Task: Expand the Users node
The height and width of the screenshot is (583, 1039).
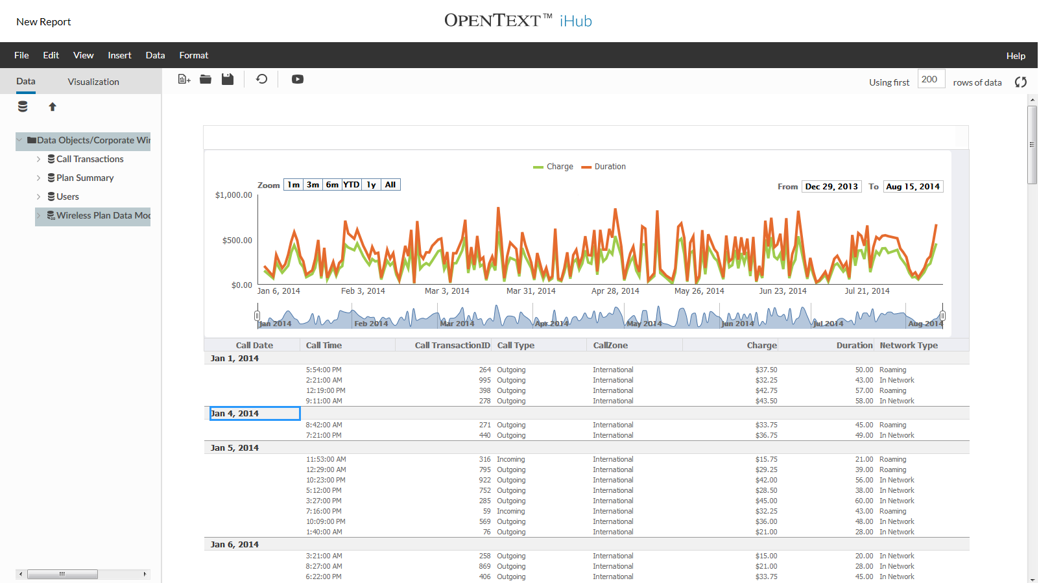Action: (x=39, y=196)
